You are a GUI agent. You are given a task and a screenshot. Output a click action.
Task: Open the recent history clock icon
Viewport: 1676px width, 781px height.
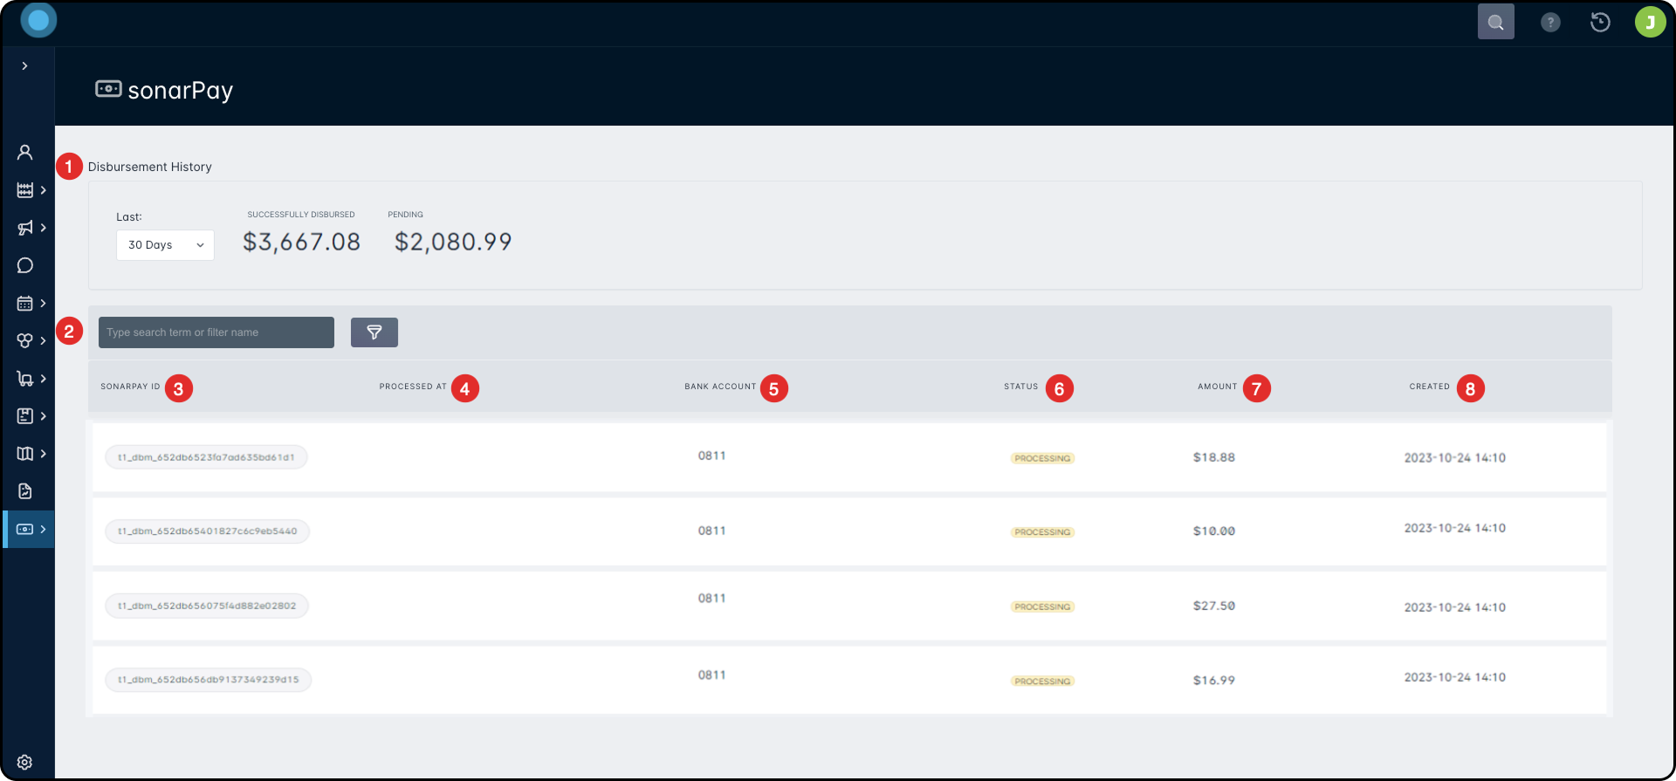[1600, 22]
